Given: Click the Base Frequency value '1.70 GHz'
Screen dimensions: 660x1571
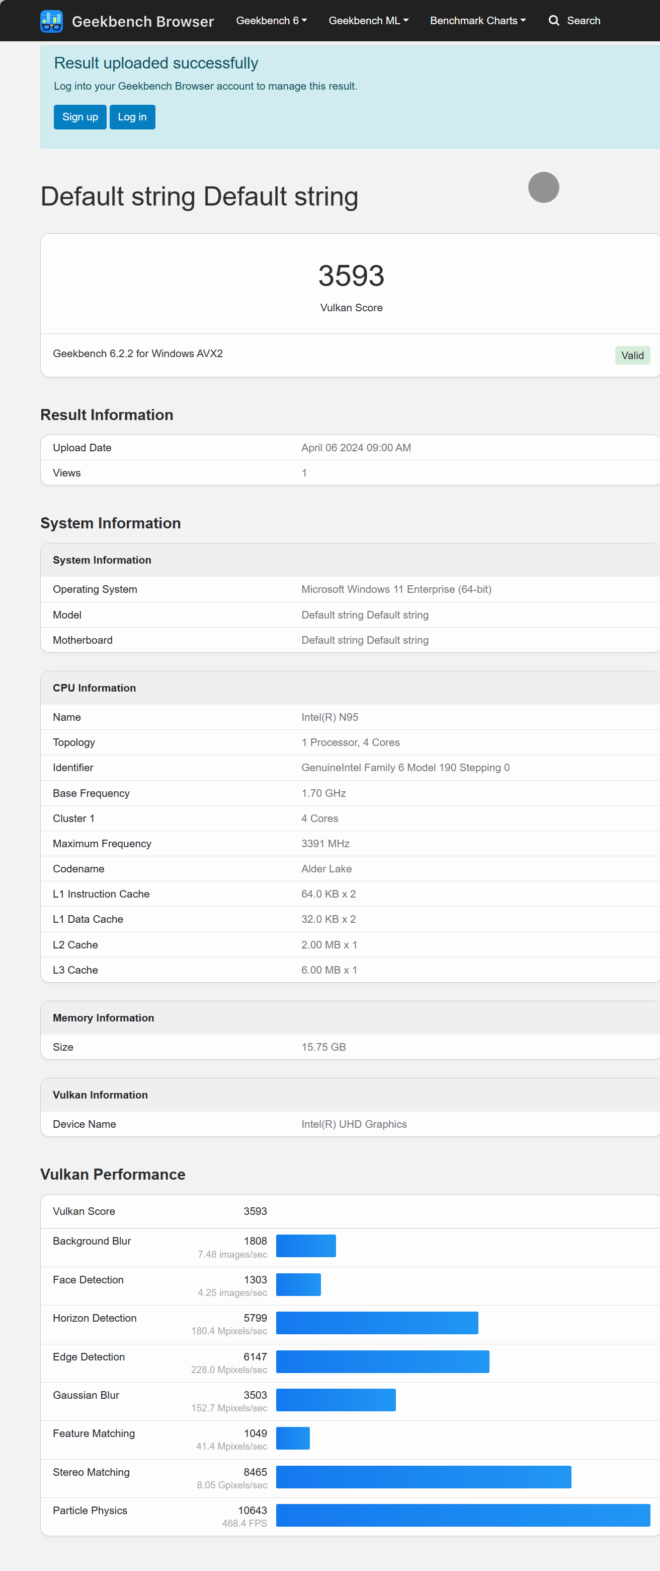Looking at the screenshot, I should 324,793.
